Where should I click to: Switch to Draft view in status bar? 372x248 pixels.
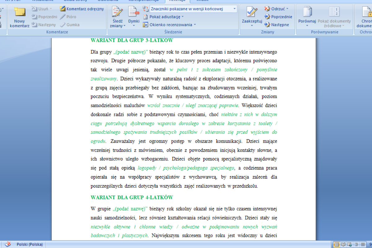362,245
